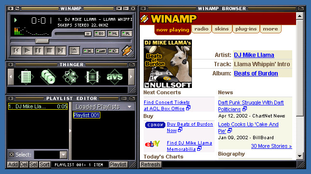Open Daft Punk Struggle news link
Image resolution: width=311 pixels, height=174 pixels.
(251, 106)
